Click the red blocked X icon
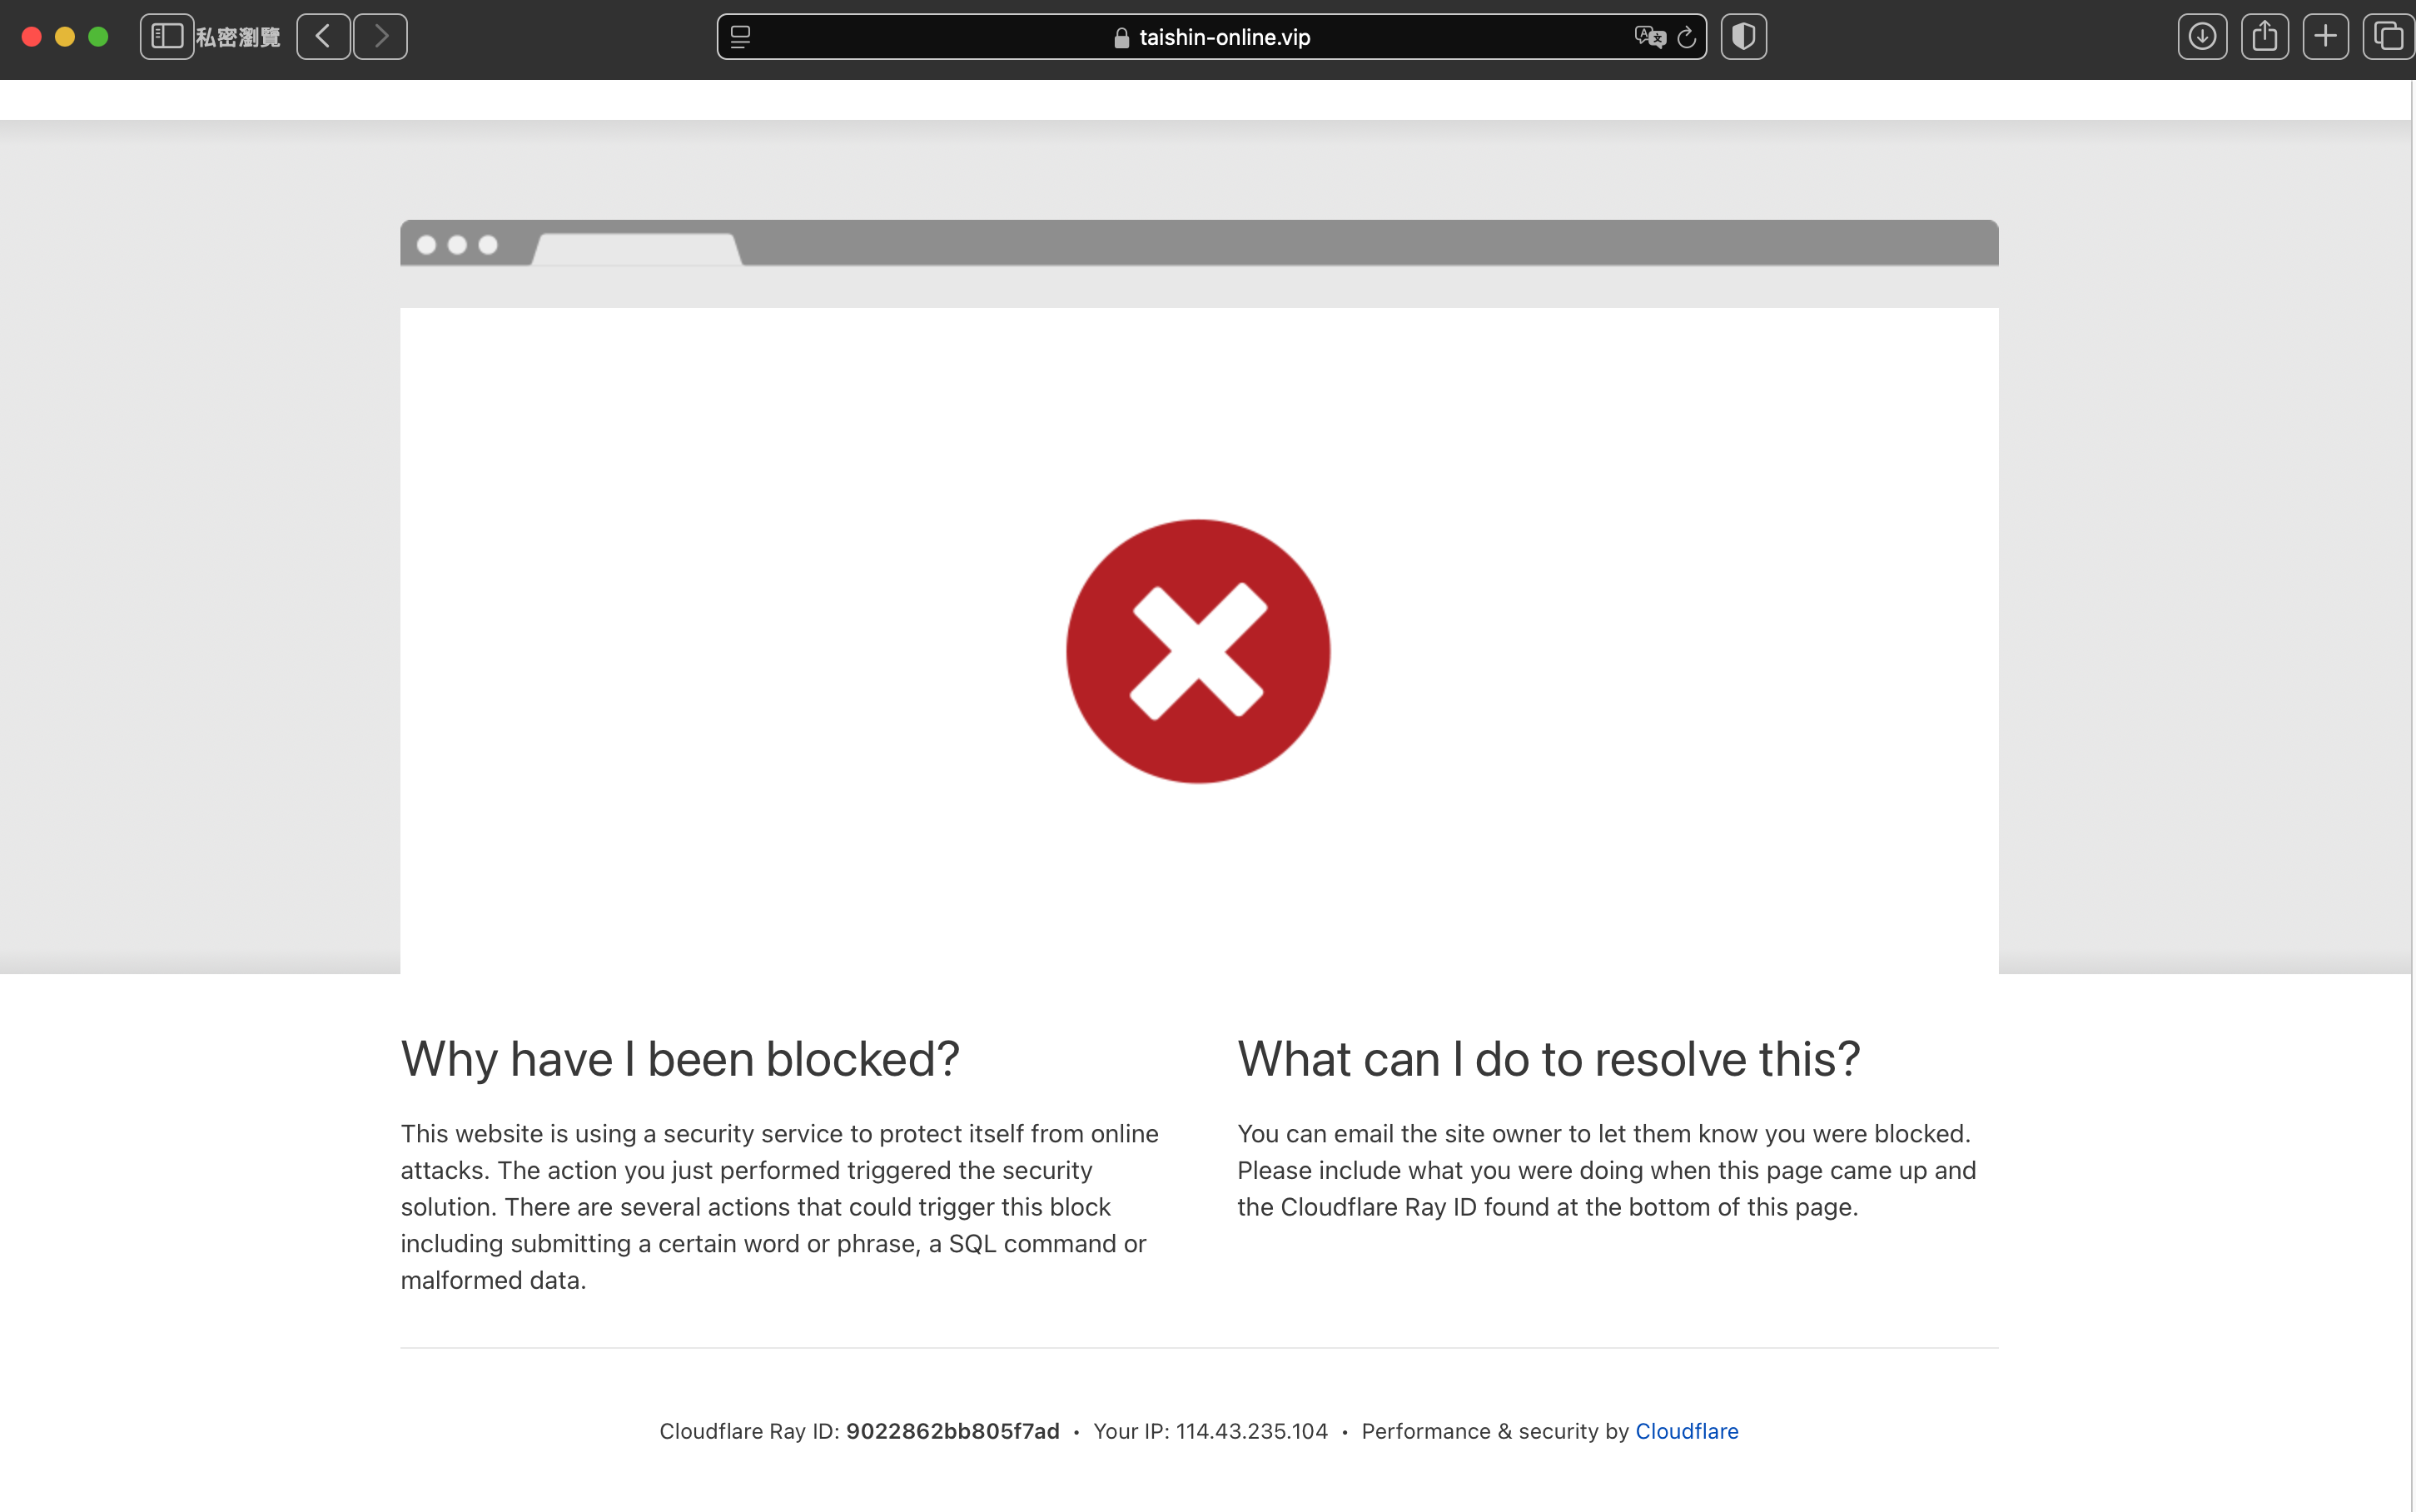The image size is (2416, 1512). (x=1197, y=651)
